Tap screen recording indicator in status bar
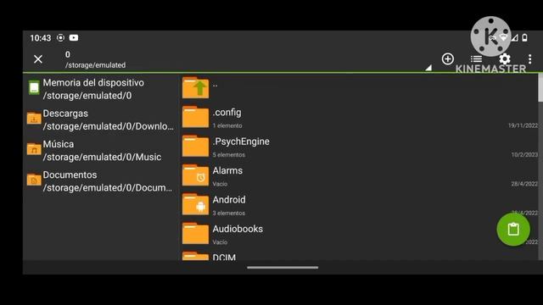This screenshot has height=305, width=543. (x=60, y=37)
